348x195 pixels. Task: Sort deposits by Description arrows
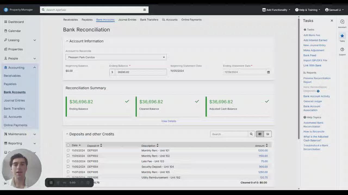click(x=157, y=145)
